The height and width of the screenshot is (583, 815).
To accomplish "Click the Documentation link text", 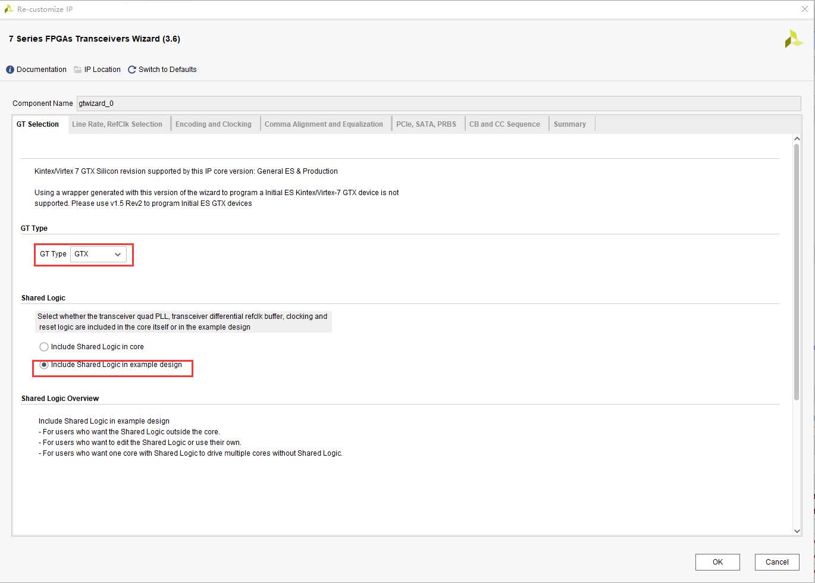I will click(42, 70).
